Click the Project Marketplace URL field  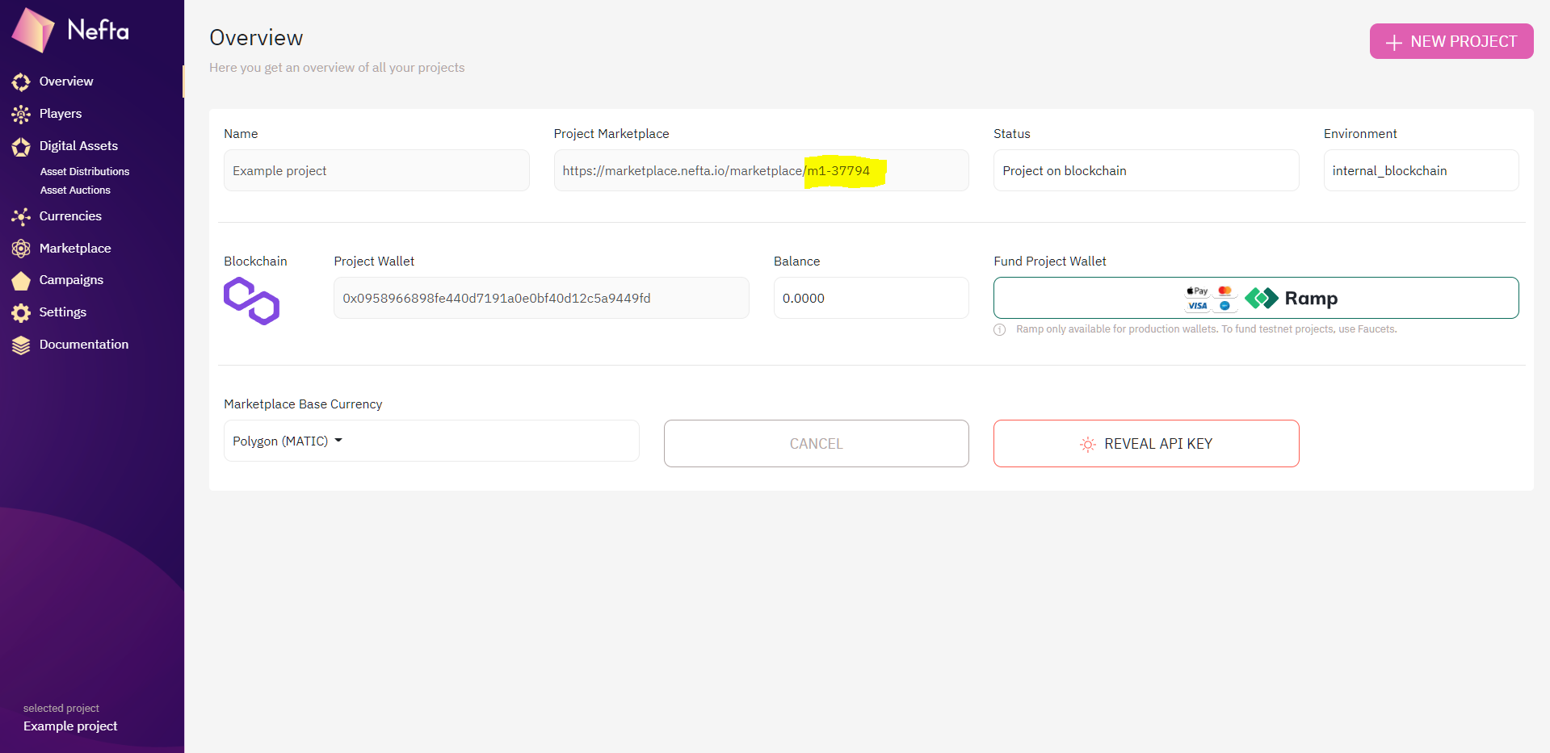(761, 170)
